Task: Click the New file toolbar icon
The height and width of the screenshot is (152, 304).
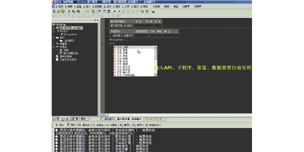Action: point(54,11)
